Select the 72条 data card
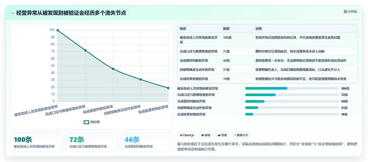Viewport: 368px width, 162px height. tap(92, 142)
